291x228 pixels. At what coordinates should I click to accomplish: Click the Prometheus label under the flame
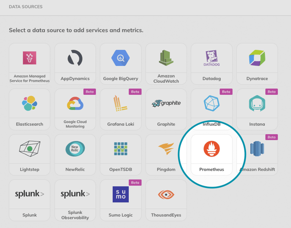pyautogui.click(x=212, y=169)
